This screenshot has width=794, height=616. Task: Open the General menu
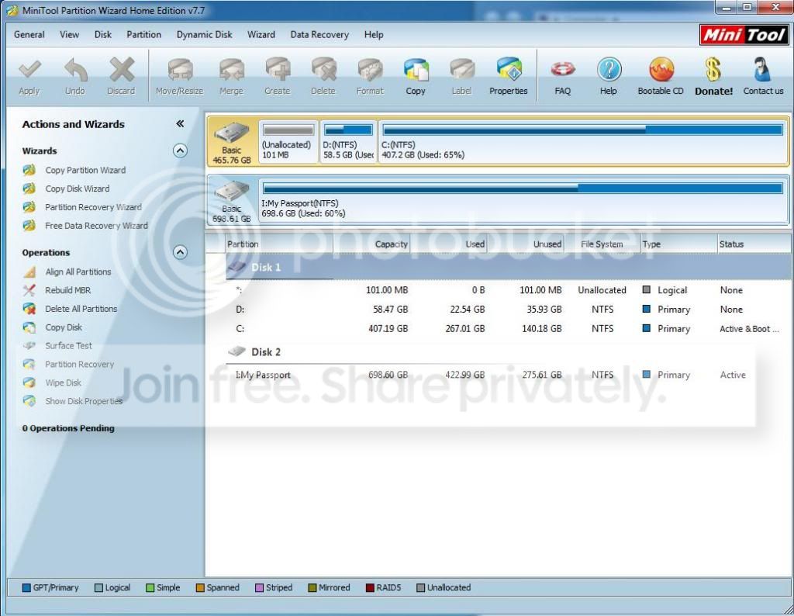(29, 34)
